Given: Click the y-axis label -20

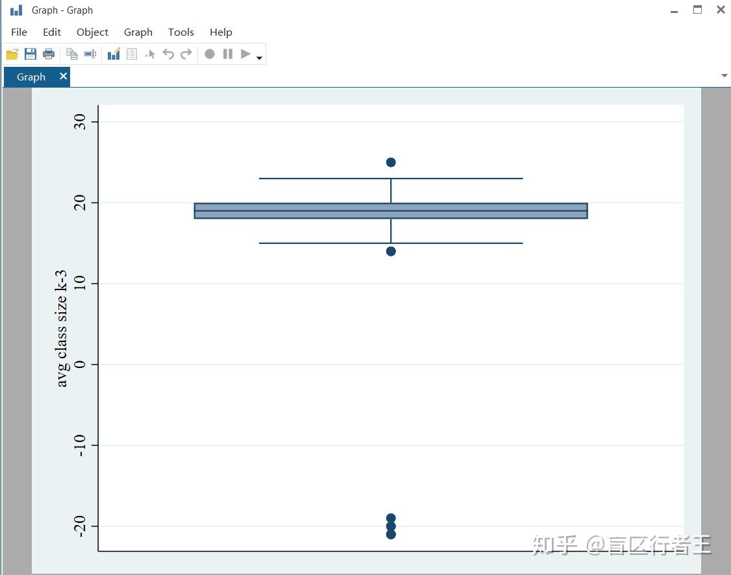Looking at the screenshot, I should pyautogui.click(x=80, y=526).
